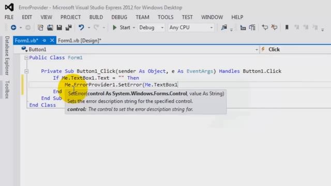The image size is (331, 186).
Task: Open the Start button dropdown arrow
Action: click(x=133, y=27)
